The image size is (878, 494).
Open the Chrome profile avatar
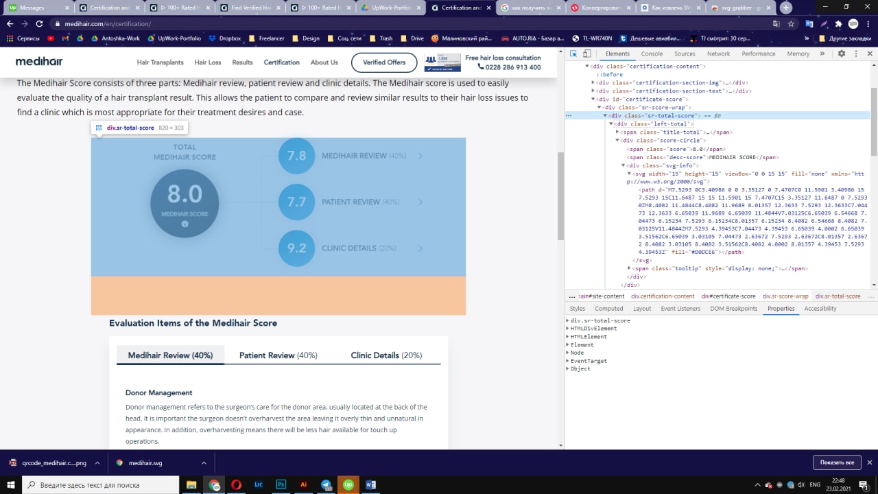853,23
